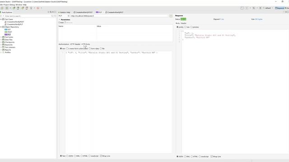
Task: Open the dropdown arrow beside New toolbar icon
Action: [x=10, y=8]
